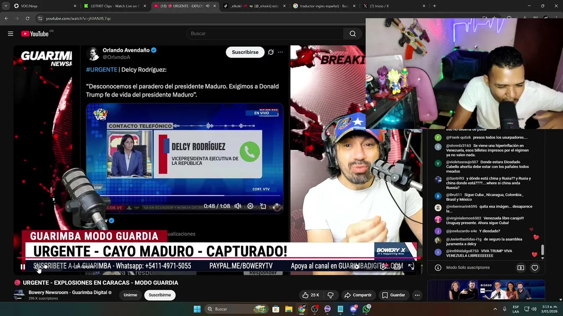The image size is (563, 316).
Task: Click the Grok icon on the tweet
Action: tap(271, 52)
